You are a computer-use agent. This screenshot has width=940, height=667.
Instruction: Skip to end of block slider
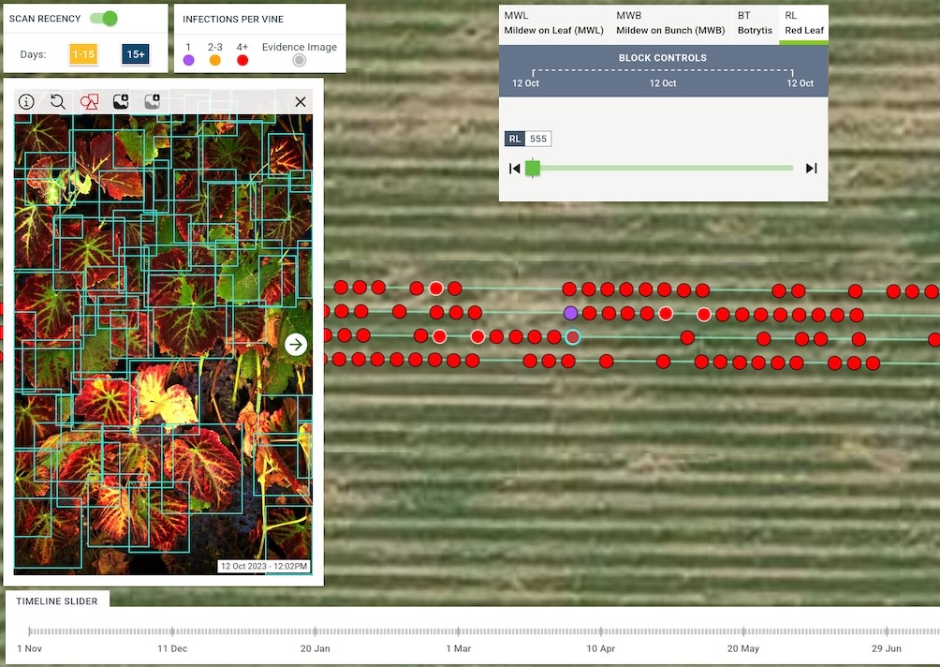[812, 169]
